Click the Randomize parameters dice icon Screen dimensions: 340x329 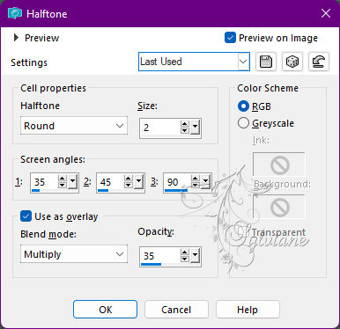(x=292, y=62)
